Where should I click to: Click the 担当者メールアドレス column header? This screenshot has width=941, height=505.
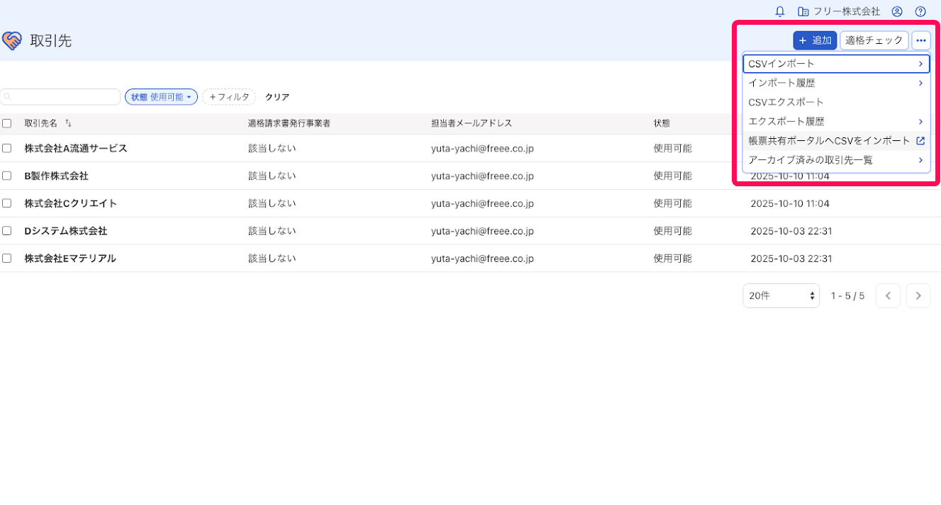(472, 123)
